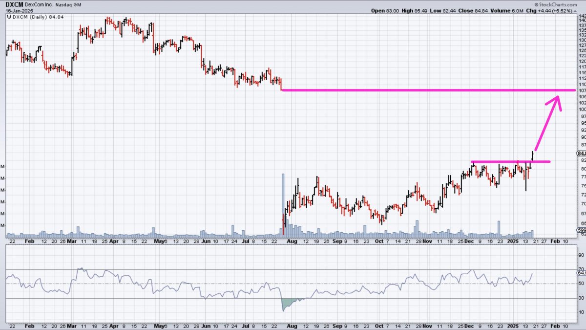Click the bold DXCM ticker symbol in the header
This screenshot has height=330, width=586.
(x=15, y=4)
